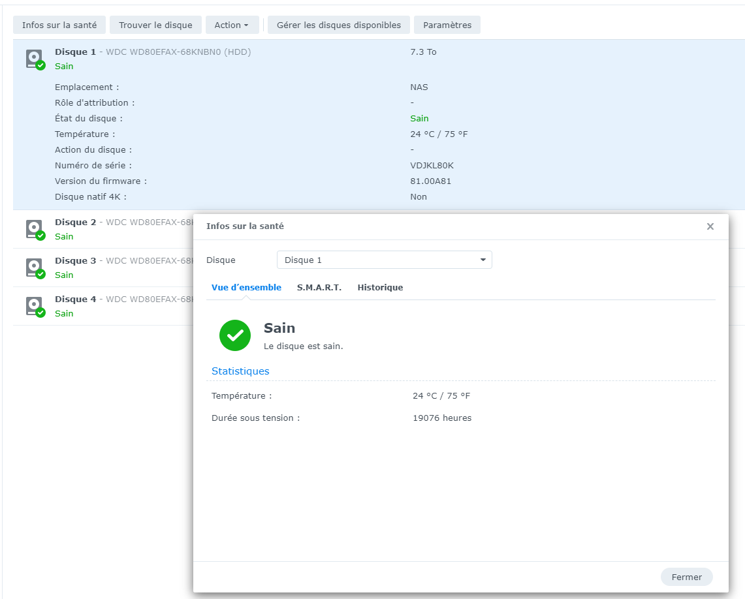The width and height of the screenshot is (745, 599).
Task: Click the 19076 heures value
Action: (442, 418)
